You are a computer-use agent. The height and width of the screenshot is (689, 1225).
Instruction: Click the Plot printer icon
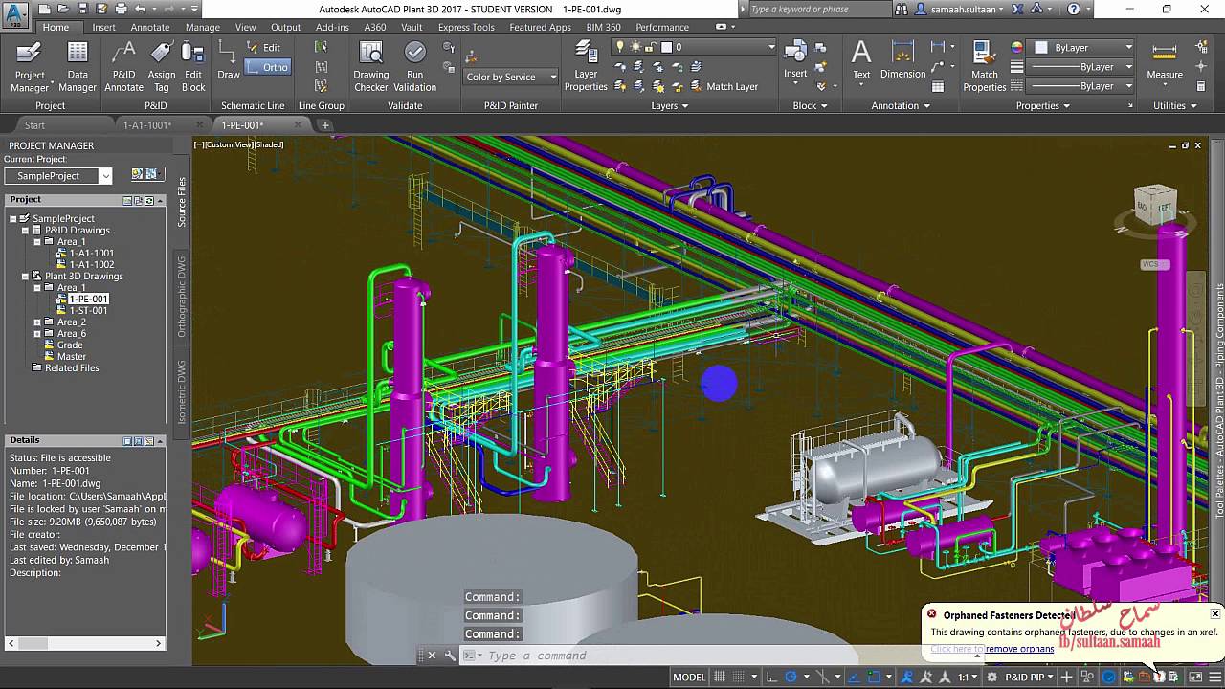121,9
